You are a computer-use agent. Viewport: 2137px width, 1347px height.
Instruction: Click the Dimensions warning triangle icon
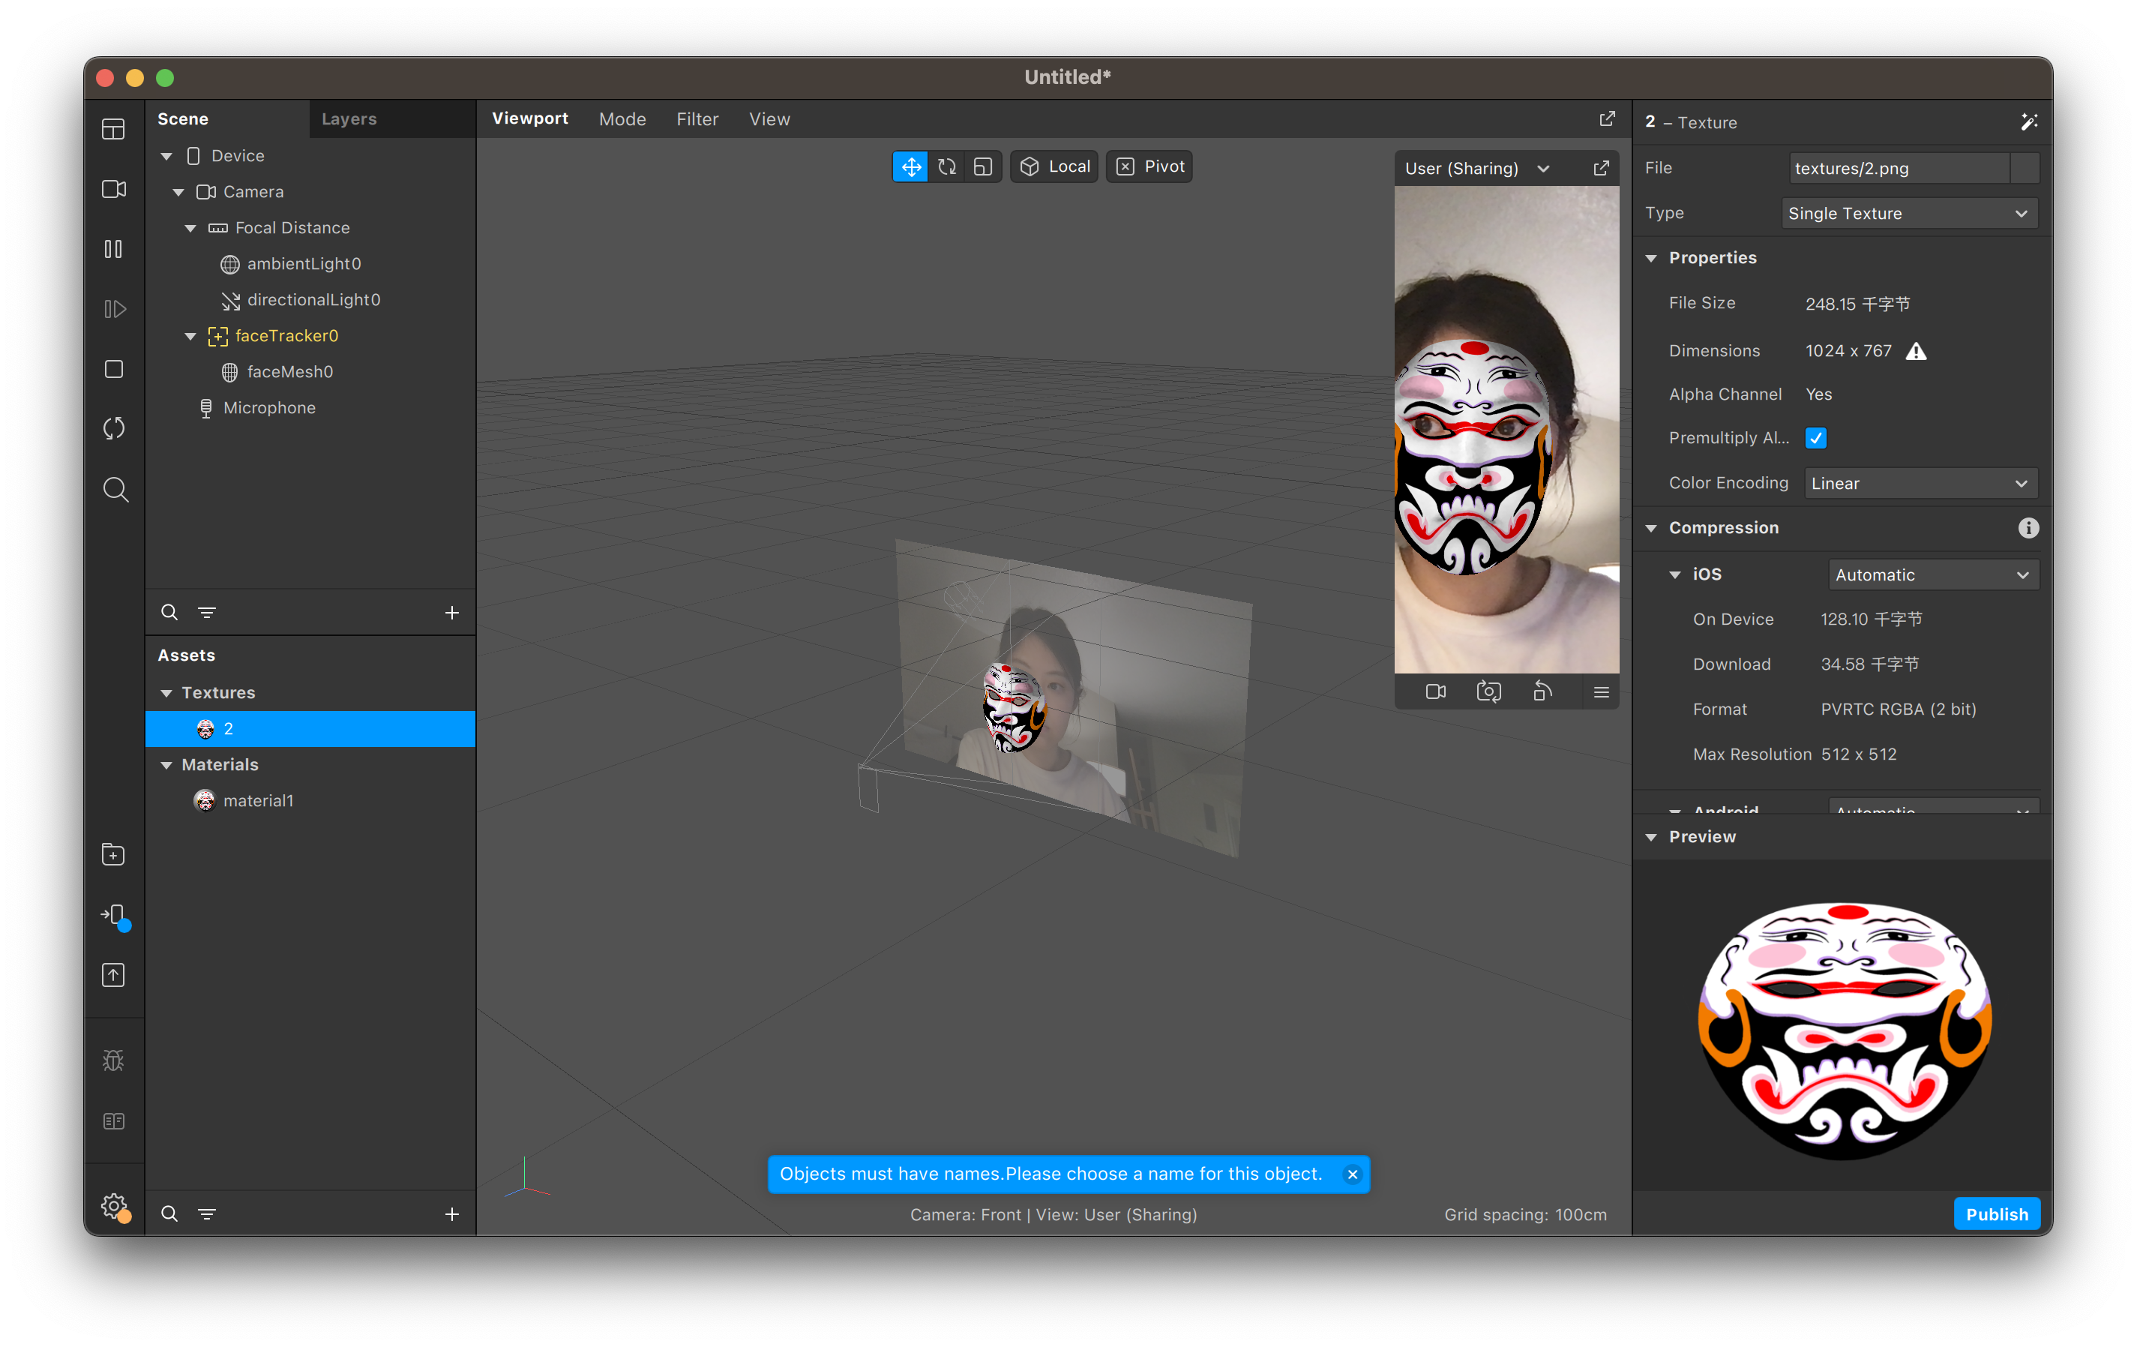pos(1916,351)
